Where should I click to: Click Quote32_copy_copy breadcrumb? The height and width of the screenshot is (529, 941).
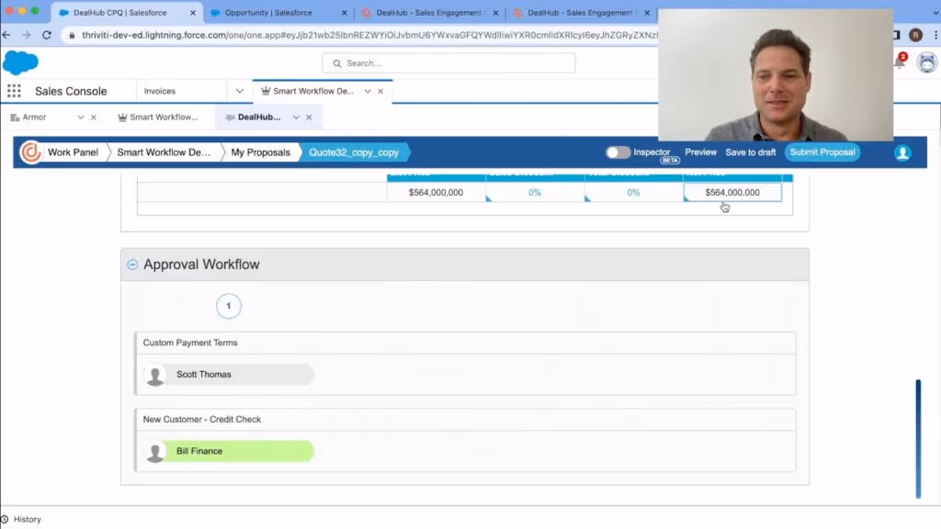(354, 152)
